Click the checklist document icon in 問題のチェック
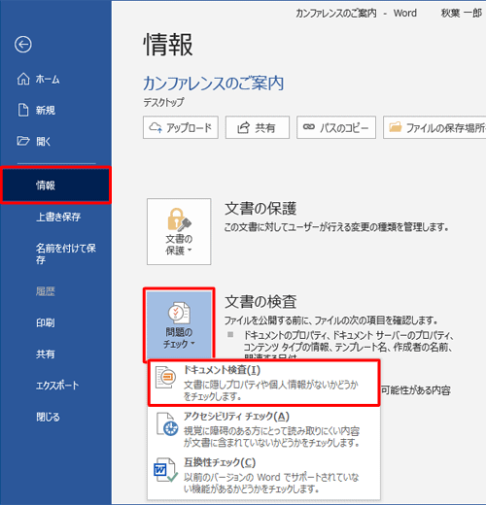Image resolution: width=486 pixels, height=505 pixels. click(x=179, y=313)
